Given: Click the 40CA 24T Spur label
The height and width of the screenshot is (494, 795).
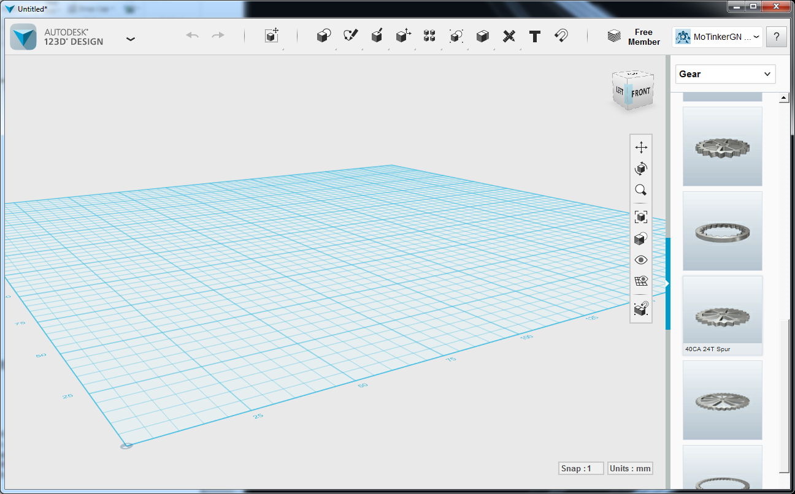Looking at the screenshot, I should [x=708, y=349].
